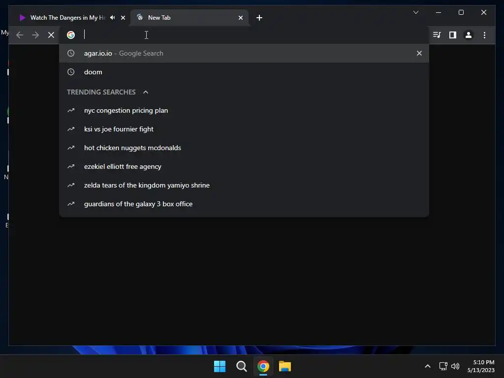The height and width of the screenshot is (378, 504).
Task: Select hot chicken nuggets mcdonalds
Action: [244, 148]
